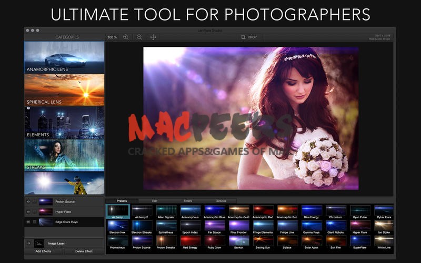Select the Blue Energy preset
421x263 pixels.
(x=312, y=211)
